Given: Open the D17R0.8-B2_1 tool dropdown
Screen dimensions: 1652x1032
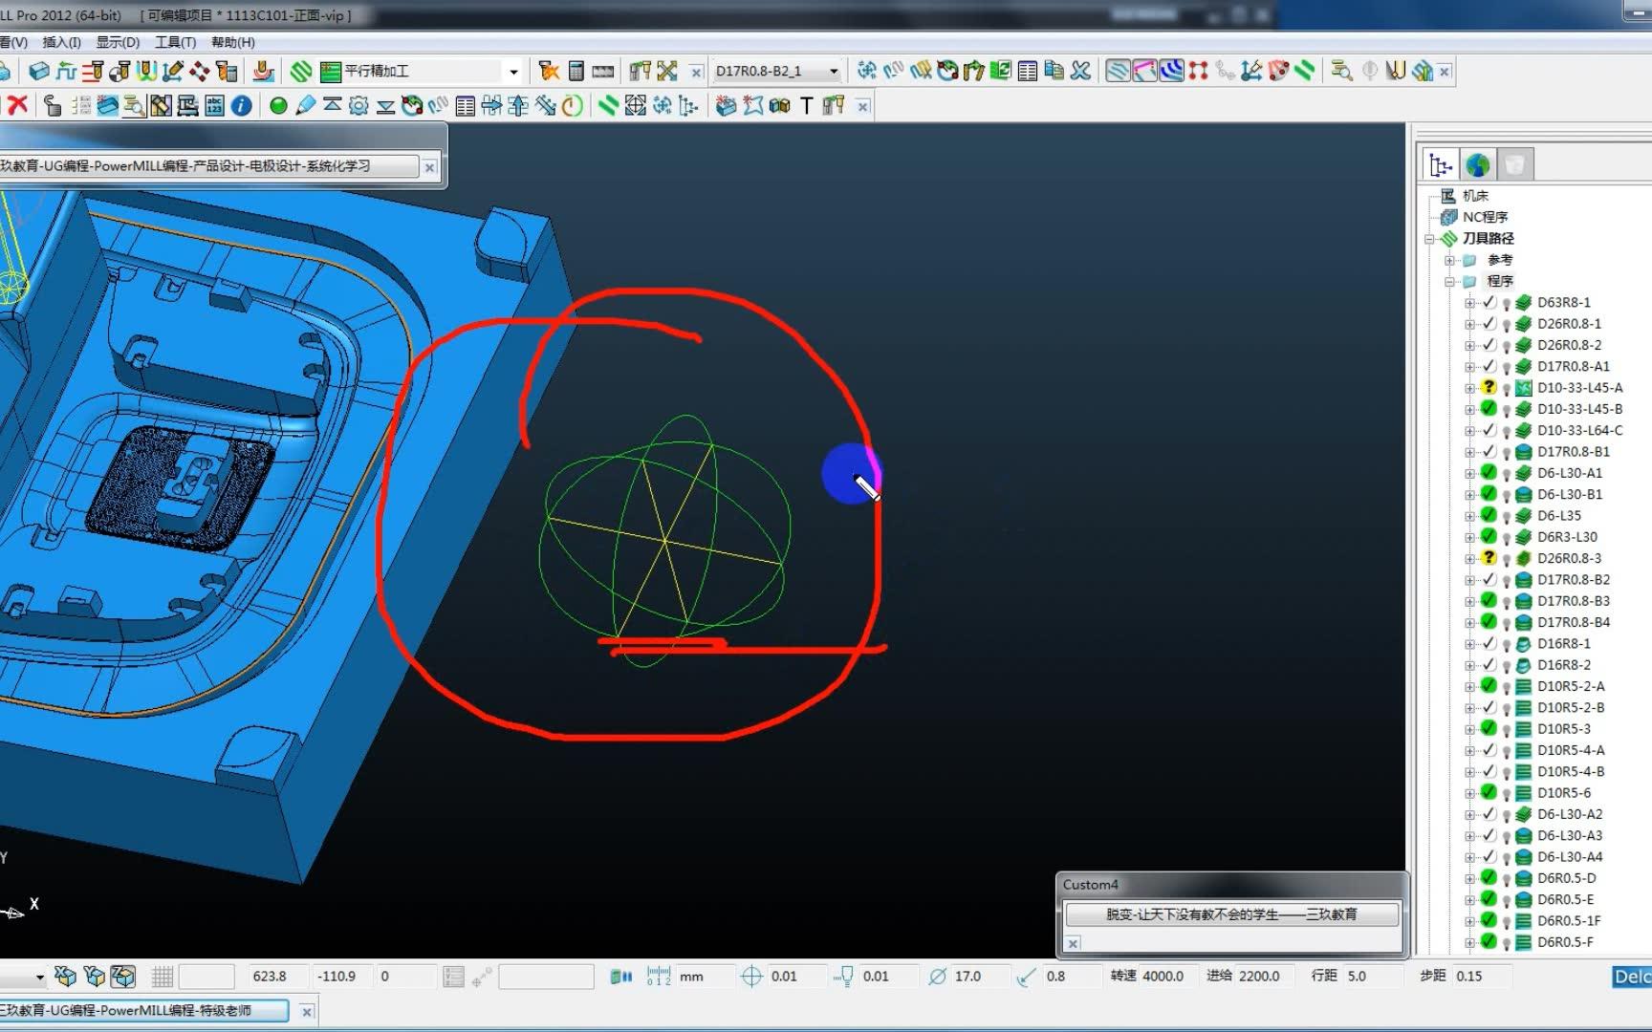Looking at the screenshot, I should coord(834,72).
